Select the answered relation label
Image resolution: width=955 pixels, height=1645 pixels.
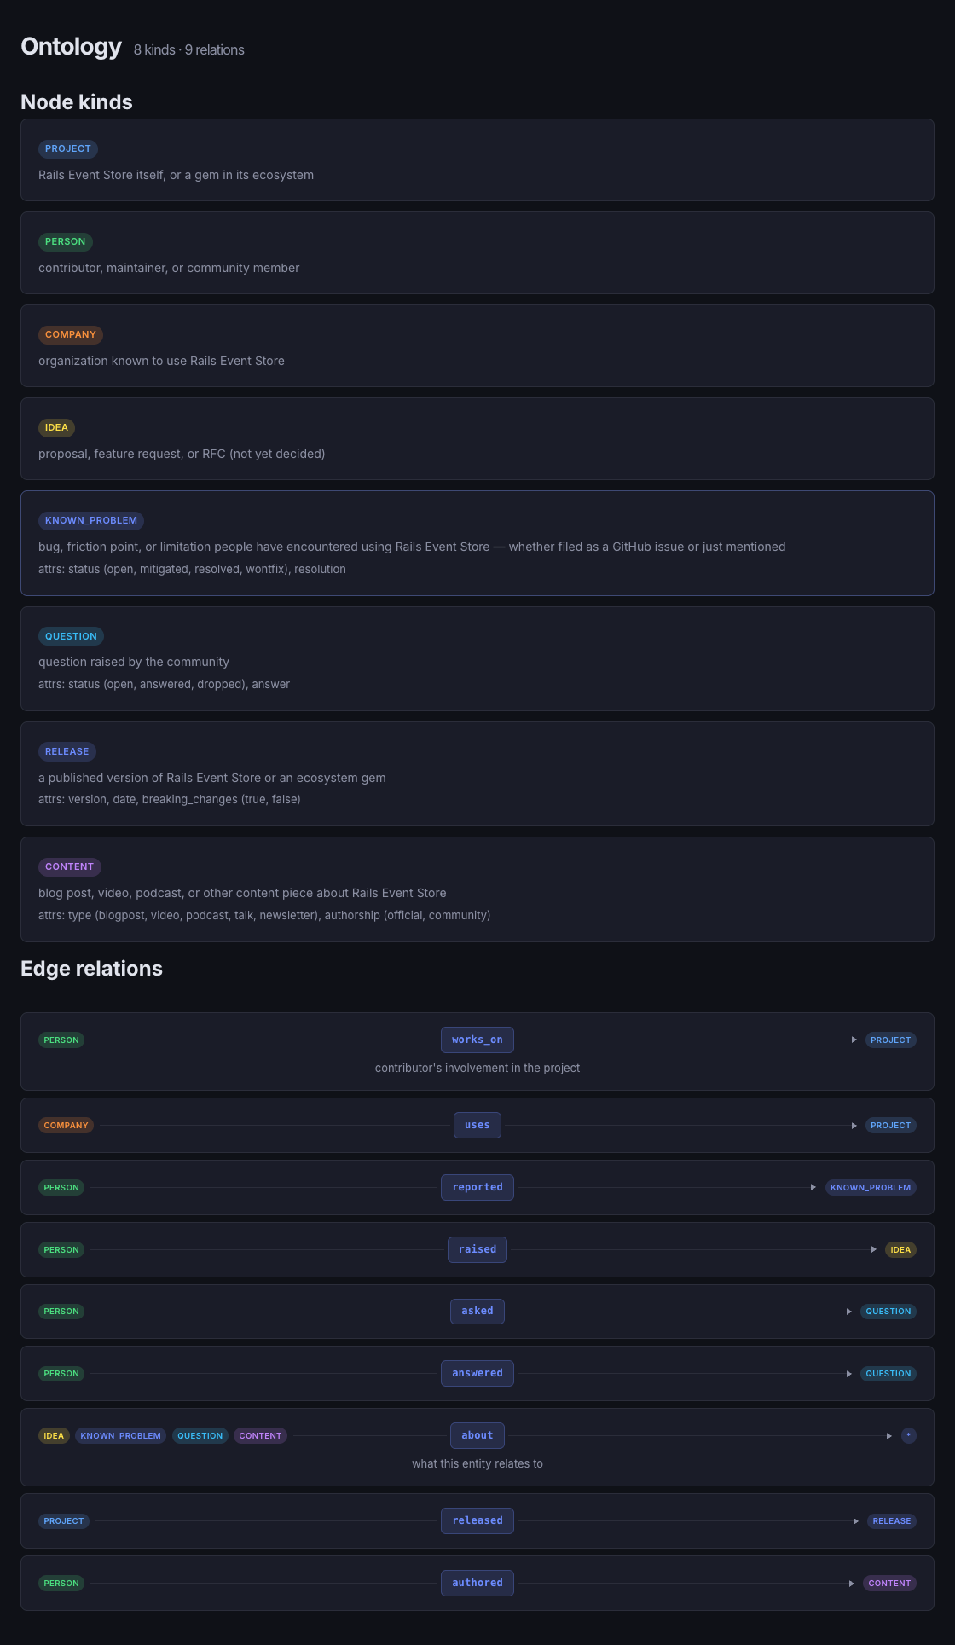tap(477, 1373)
